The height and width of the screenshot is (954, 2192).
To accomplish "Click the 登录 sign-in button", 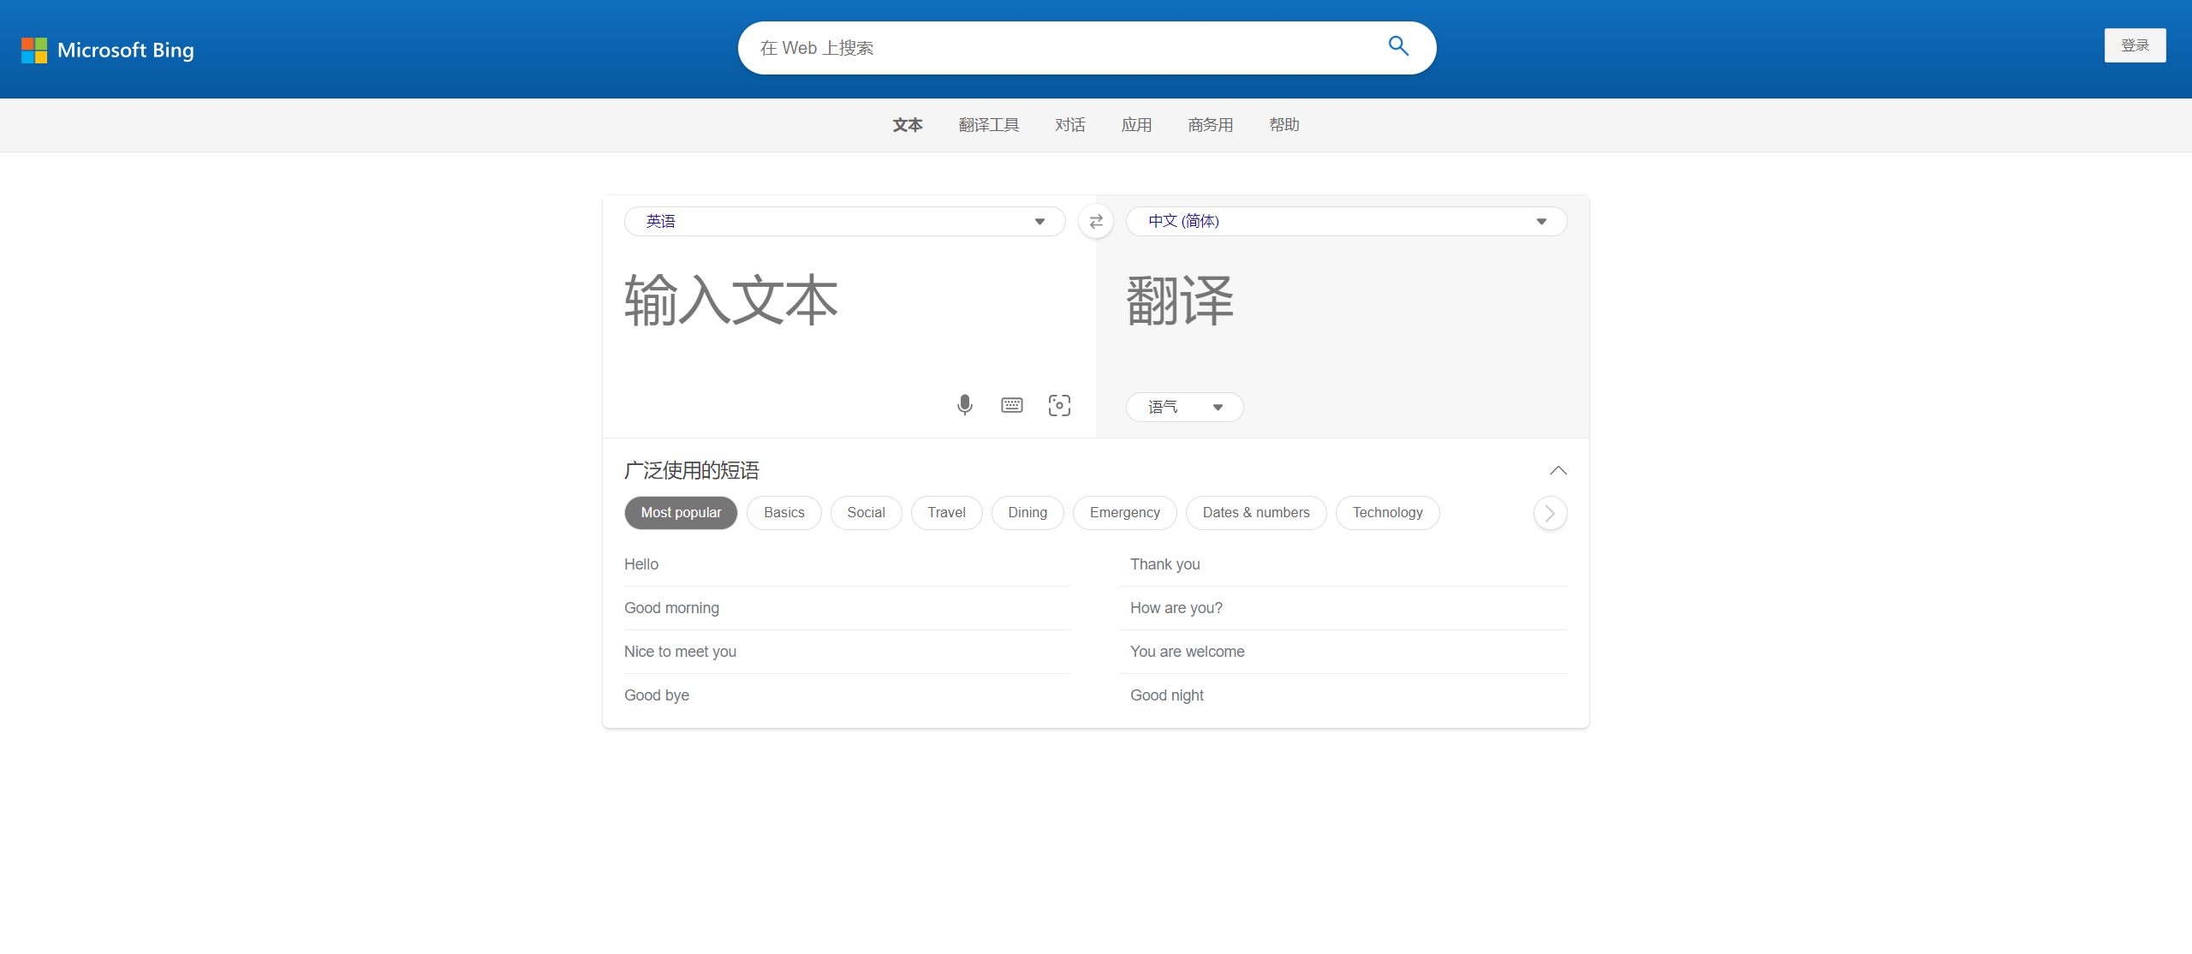I will click(x=2135, y=45).
